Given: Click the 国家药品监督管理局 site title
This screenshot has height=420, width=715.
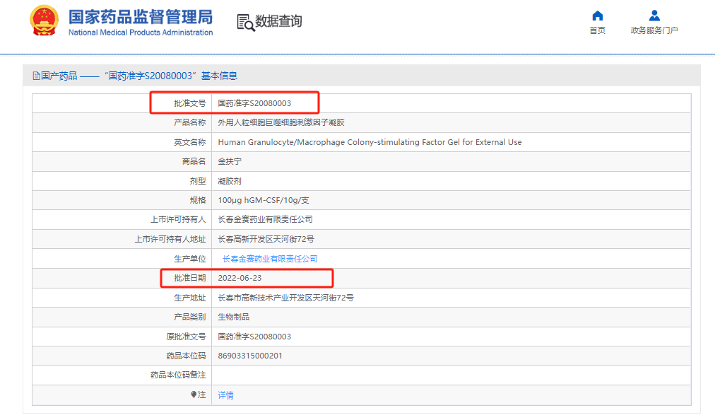Looking at the screenshot, I should tap(141, 17).
